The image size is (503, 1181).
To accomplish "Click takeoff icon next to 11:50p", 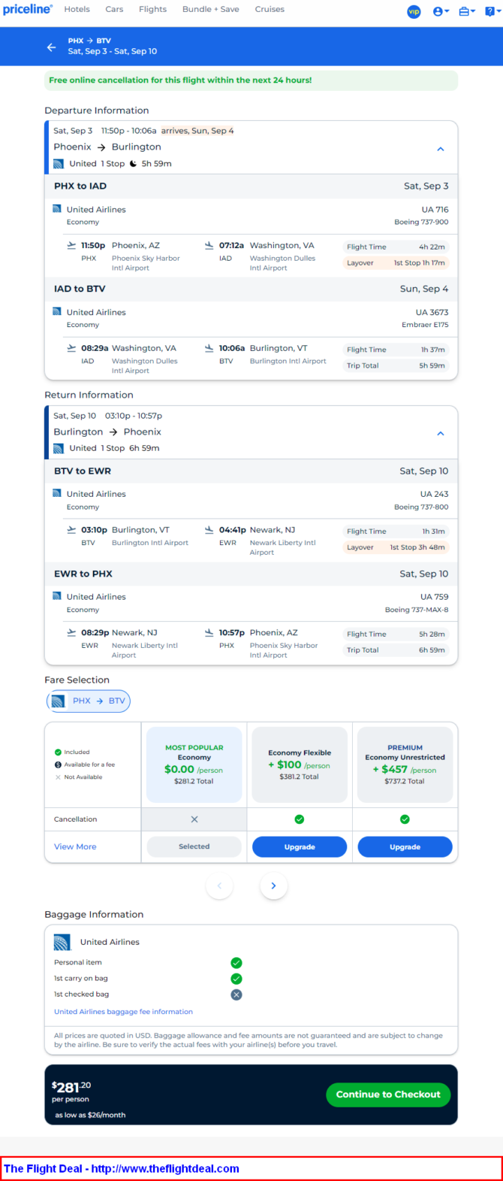I will pos(72,245).
